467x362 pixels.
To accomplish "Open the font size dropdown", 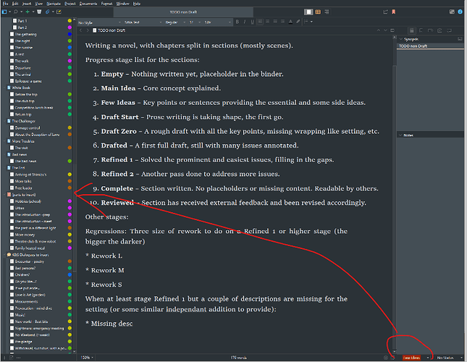I will pyautogui.click(x=195, y=22).
